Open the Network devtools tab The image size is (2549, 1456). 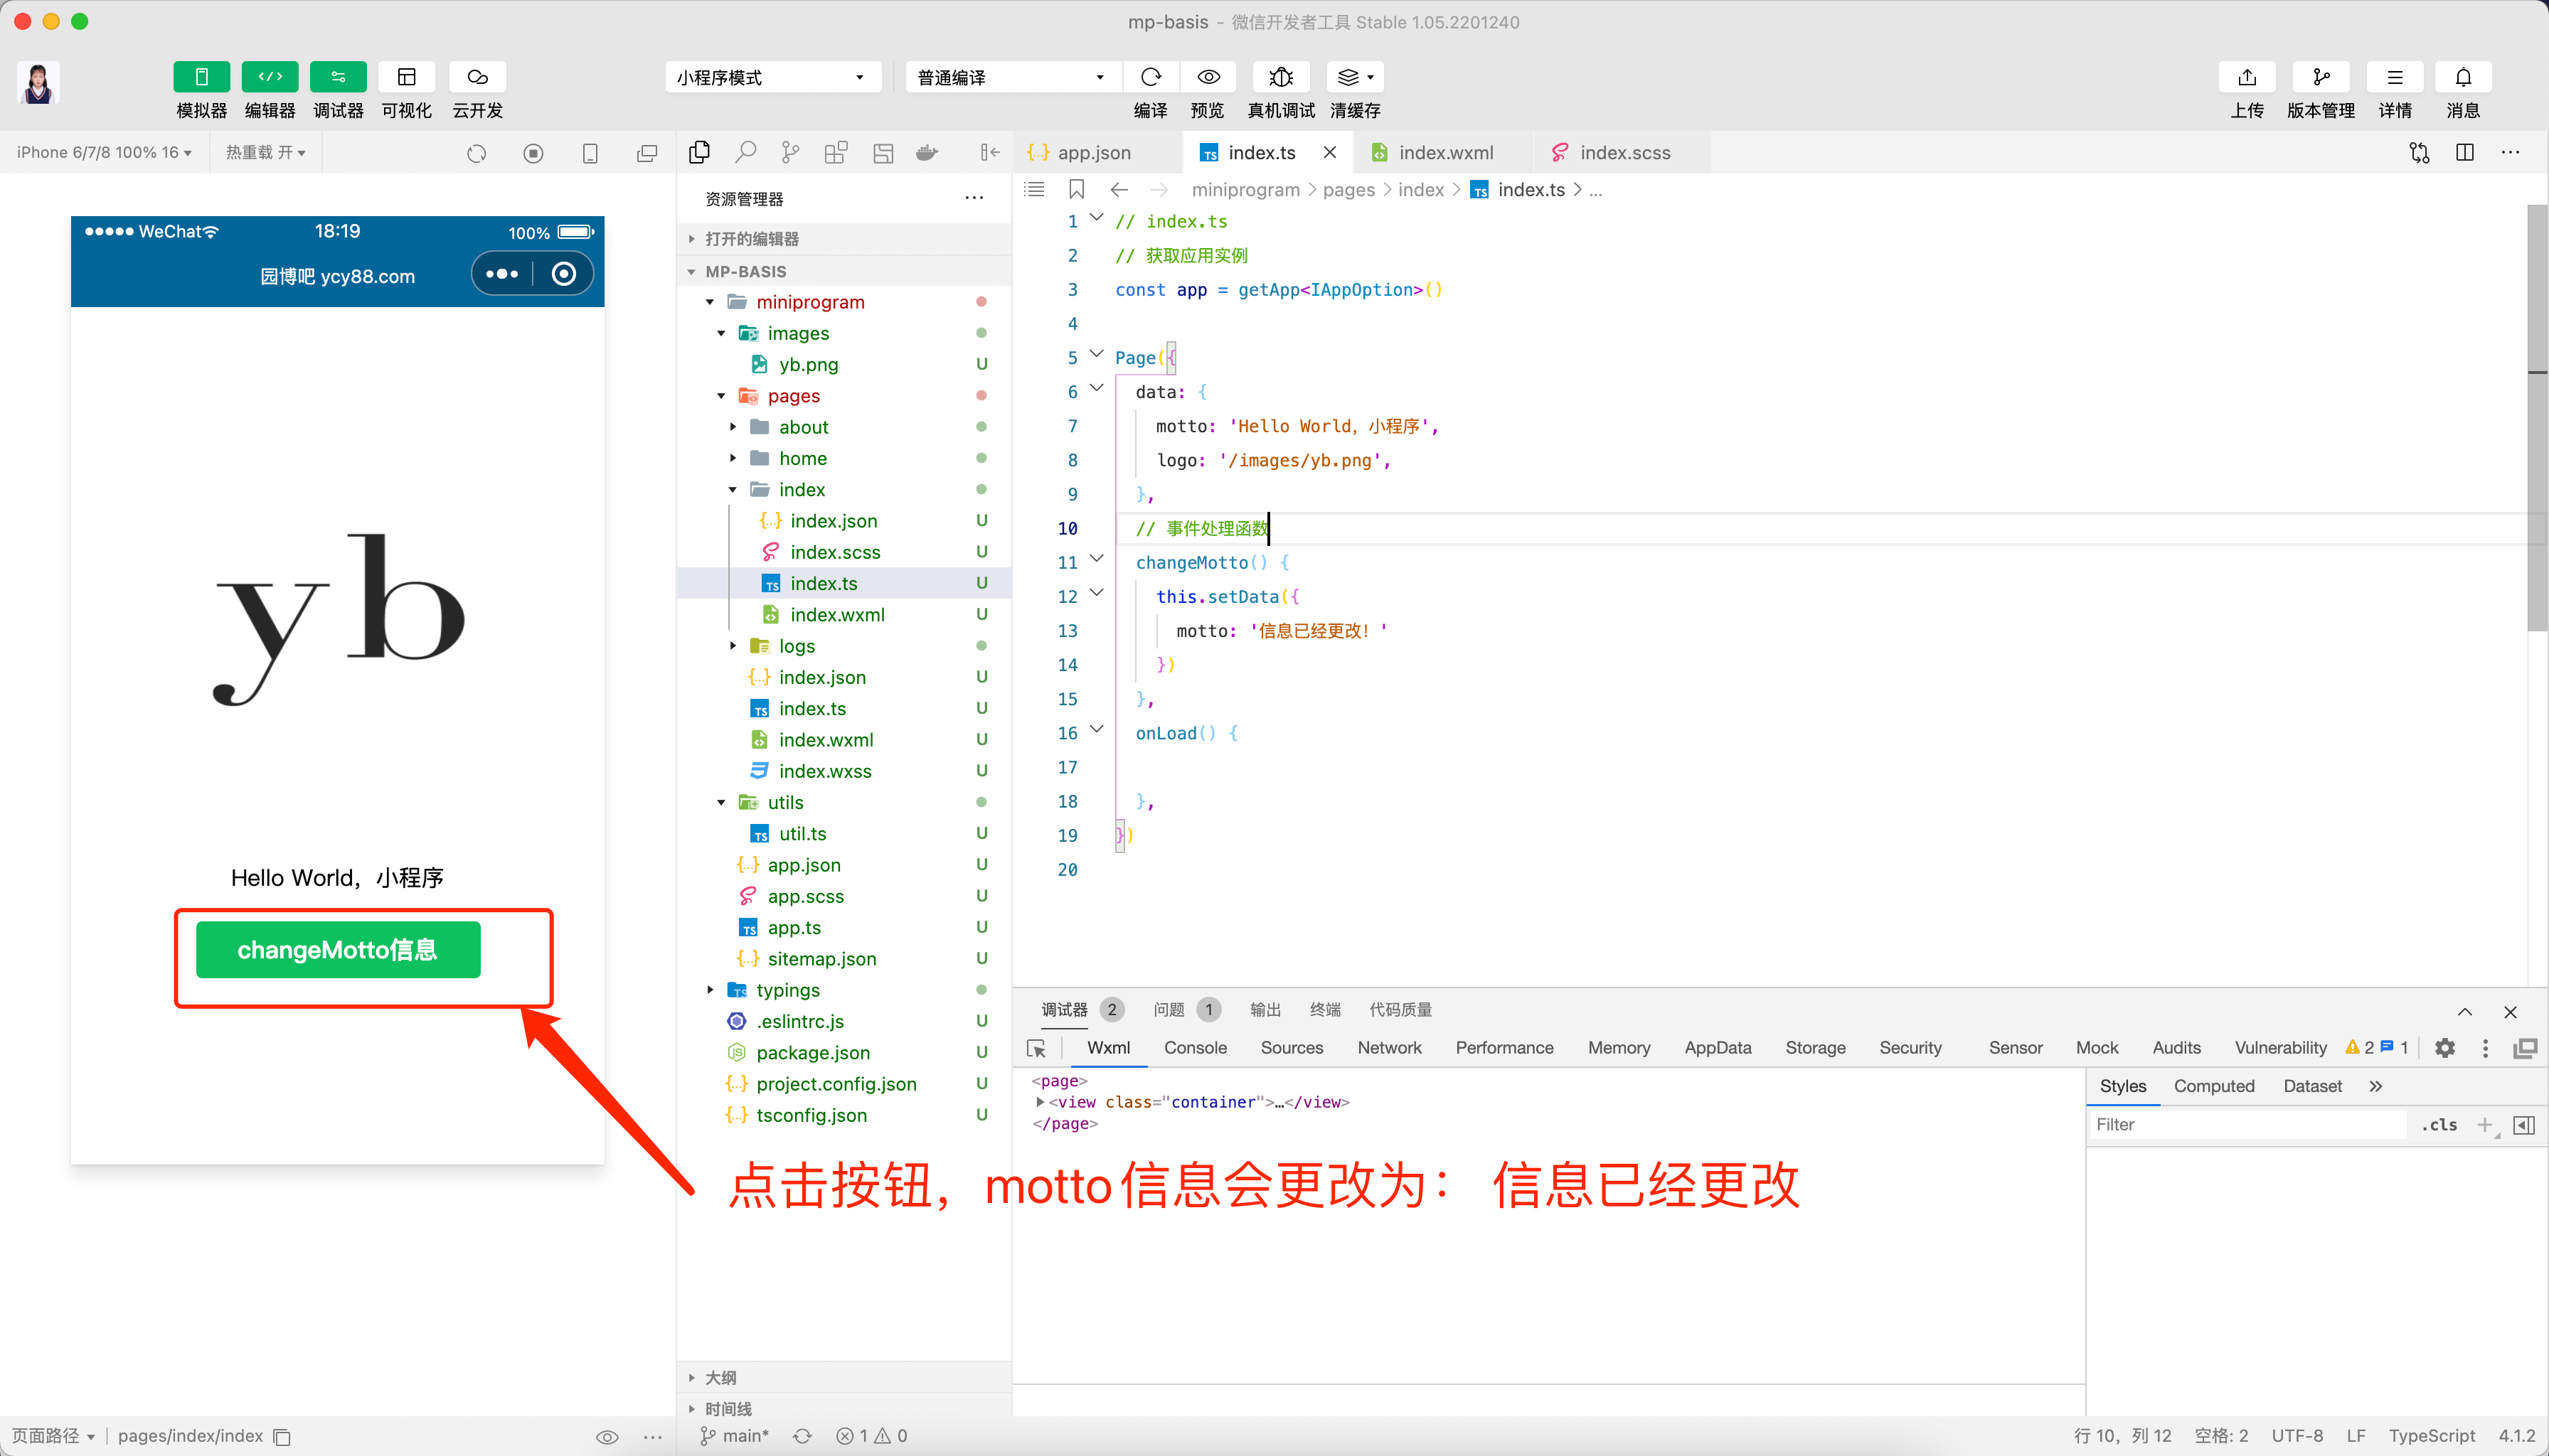1390,1048
